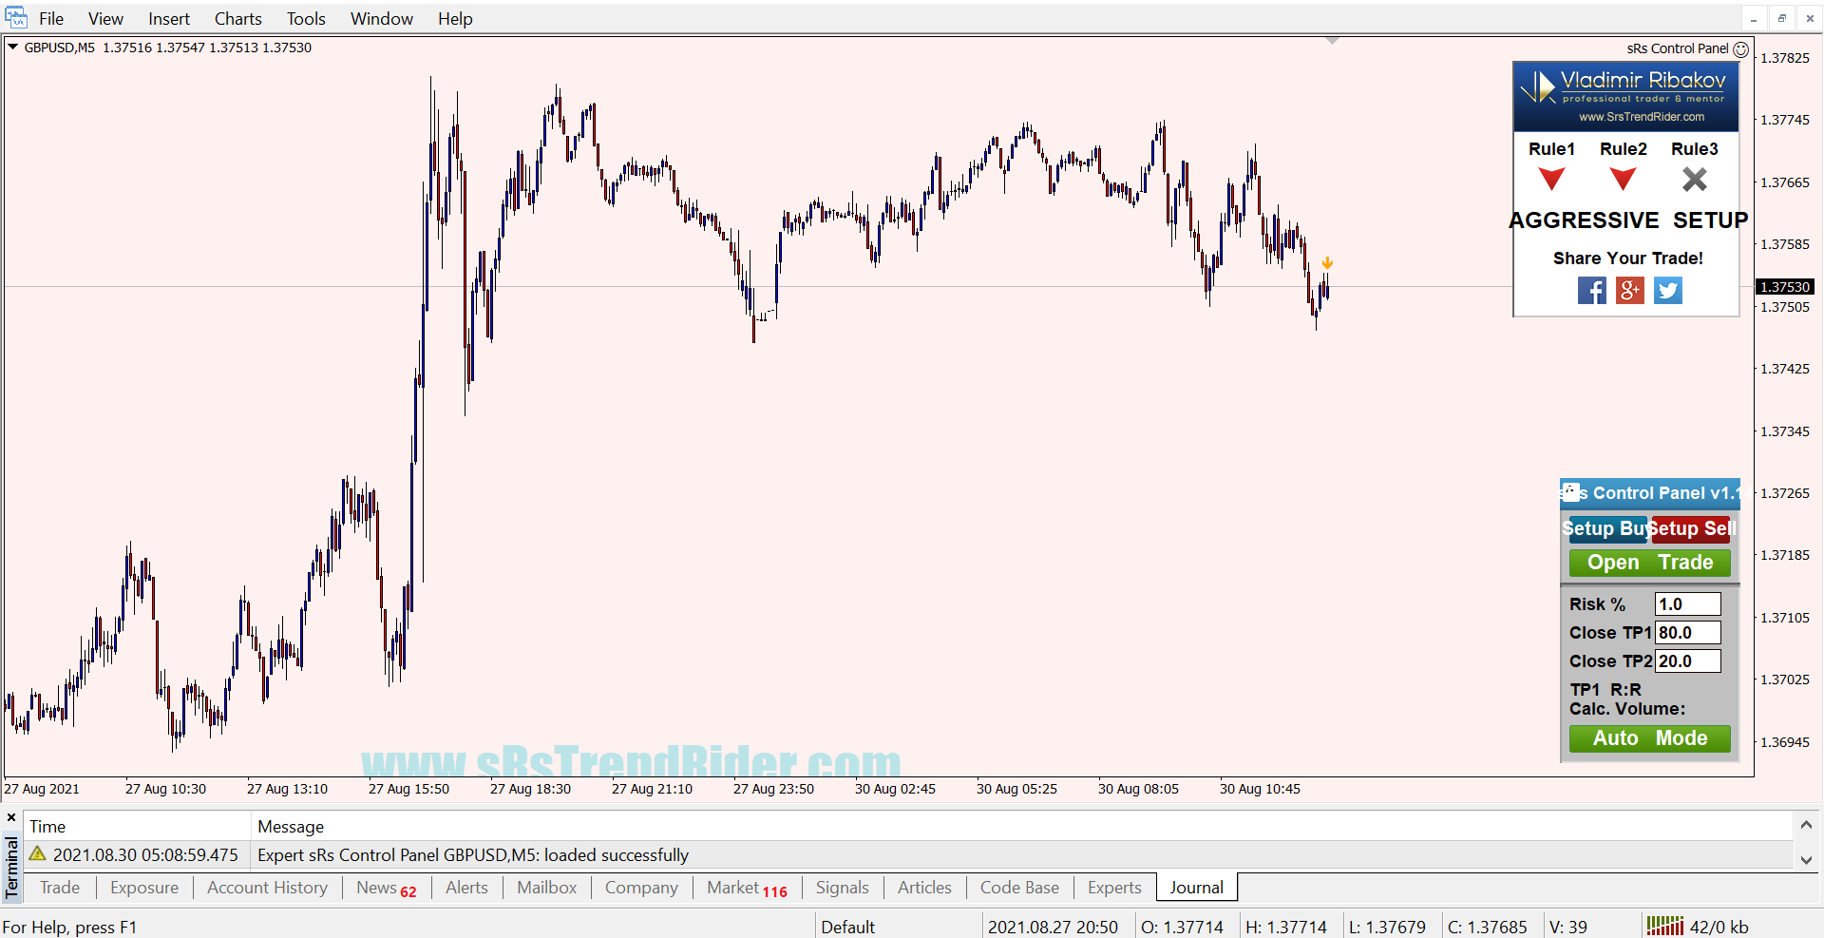Click the Message column header
Image resolution: width=1824 pixels, height=938 pixels.
pyautogui.click(x=291, y=827)
